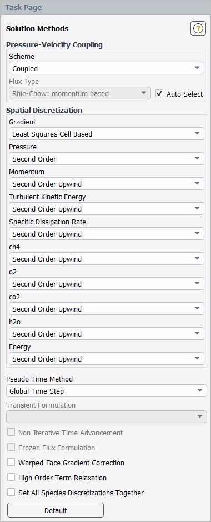The width and height of the screenshot is (211, 522).
Task: Open the Momentum scheme dropdown
Action: coord(107,184)
